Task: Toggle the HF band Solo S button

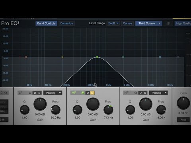Action: tap(145, 93)
